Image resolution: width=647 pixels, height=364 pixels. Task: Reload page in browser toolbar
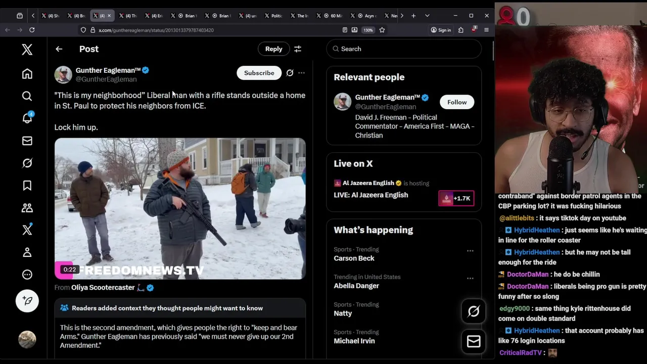pos(32,30)
